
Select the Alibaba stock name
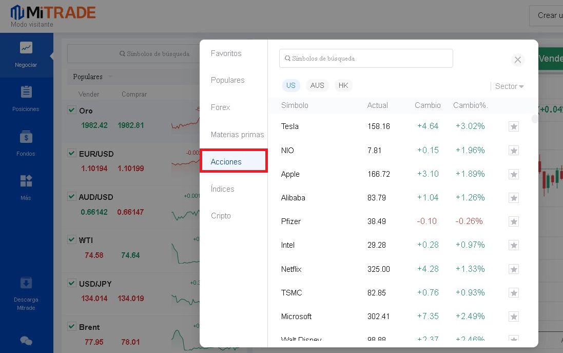pos(293,198)
